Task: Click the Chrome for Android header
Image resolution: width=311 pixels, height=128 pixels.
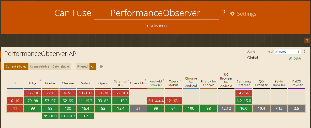Action: coord(191,82)
